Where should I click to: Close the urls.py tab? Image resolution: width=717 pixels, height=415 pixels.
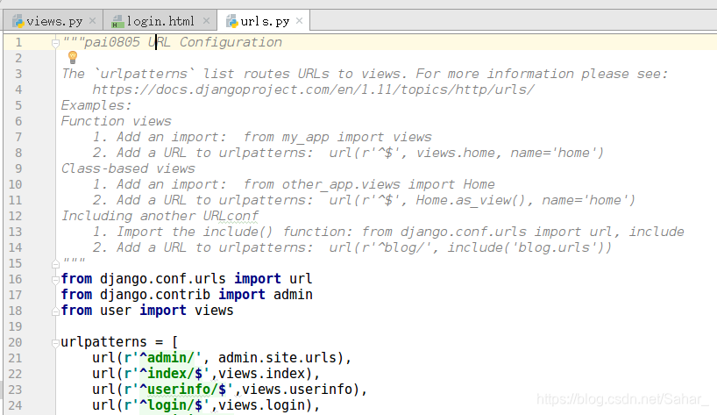point(300,20)
